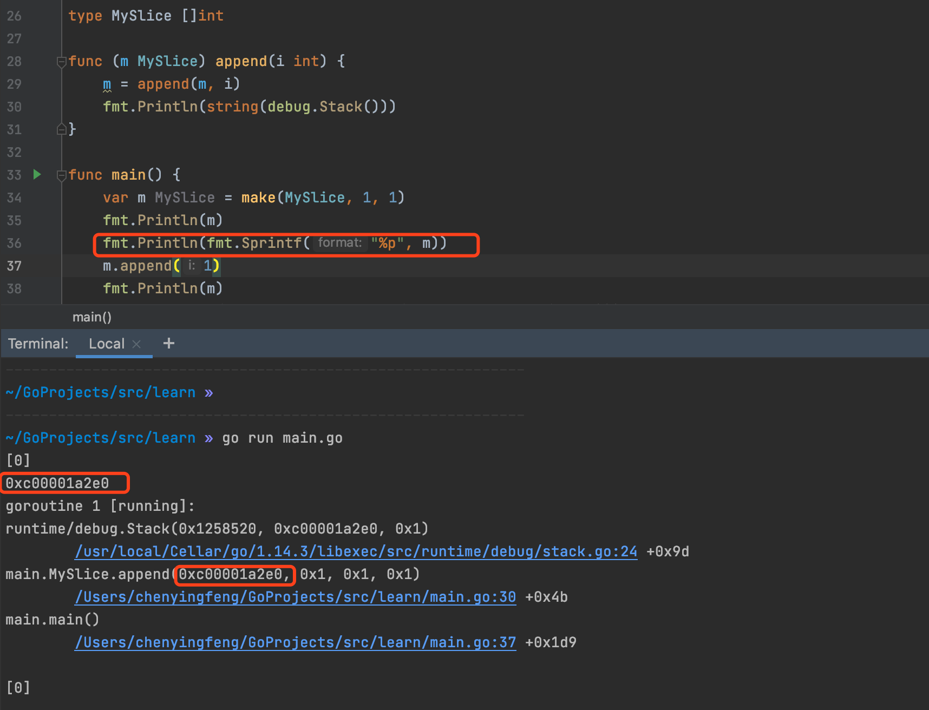Click the make(MySlice, 1, 1) expression
The image size is (929, 710).
(323, 198)
